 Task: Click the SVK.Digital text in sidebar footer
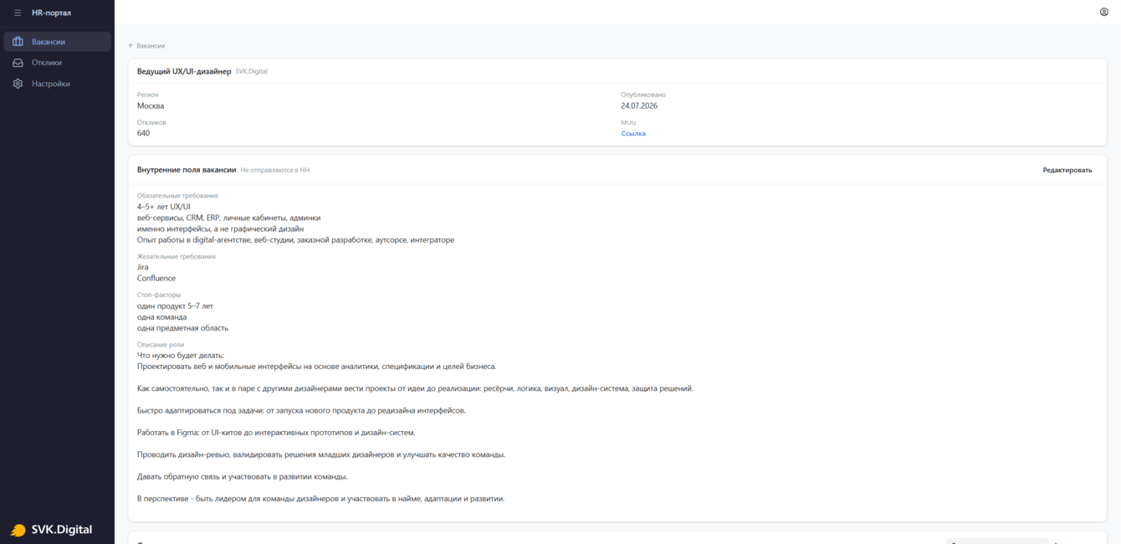coord(62,530)
